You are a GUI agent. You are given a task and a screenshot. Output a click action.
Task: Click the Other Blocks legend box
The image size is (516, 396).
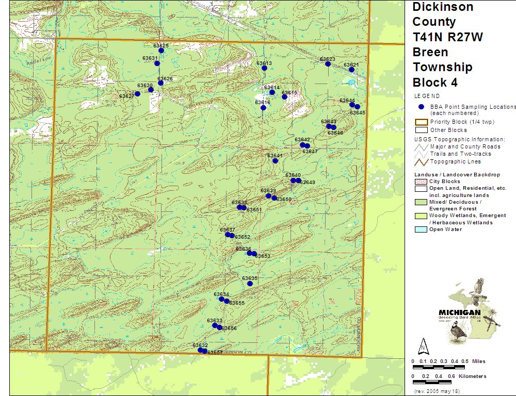point(421,130)
